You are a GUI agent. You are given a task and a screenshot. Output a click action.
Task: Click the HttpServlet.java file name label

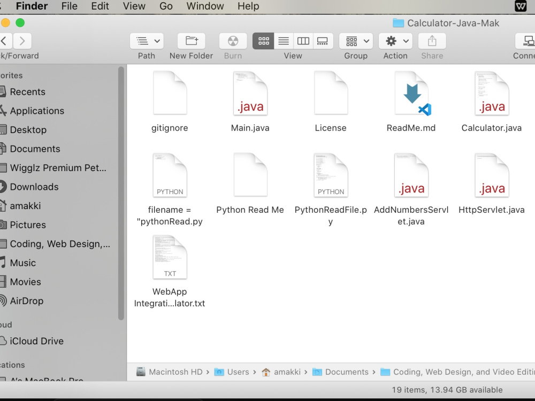coord(491,210)
